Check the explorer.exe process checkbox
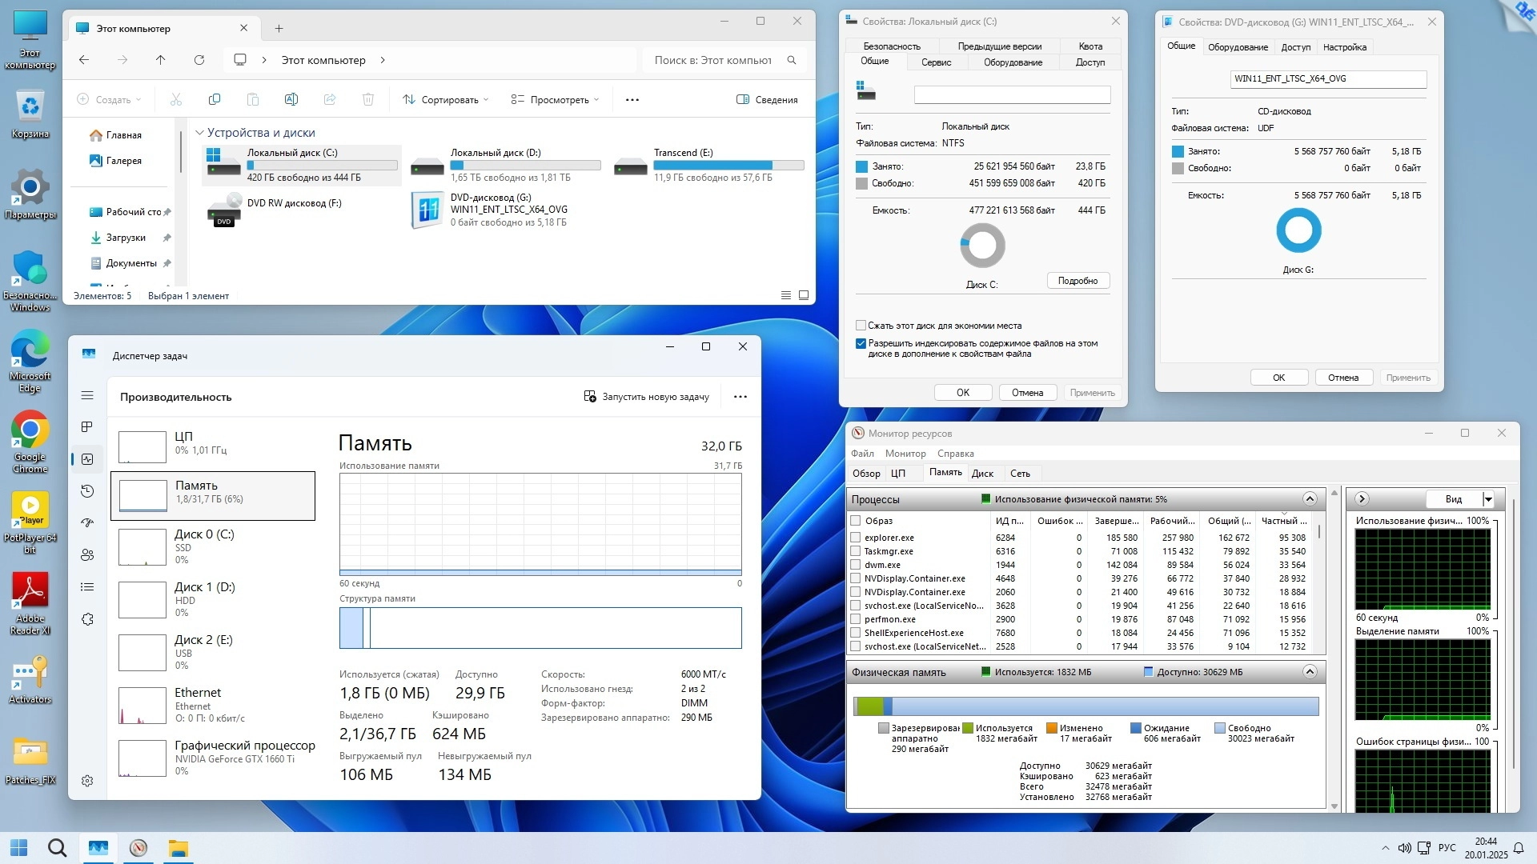1537x864 pixels. pyautogui.click(x=856, y=538)
